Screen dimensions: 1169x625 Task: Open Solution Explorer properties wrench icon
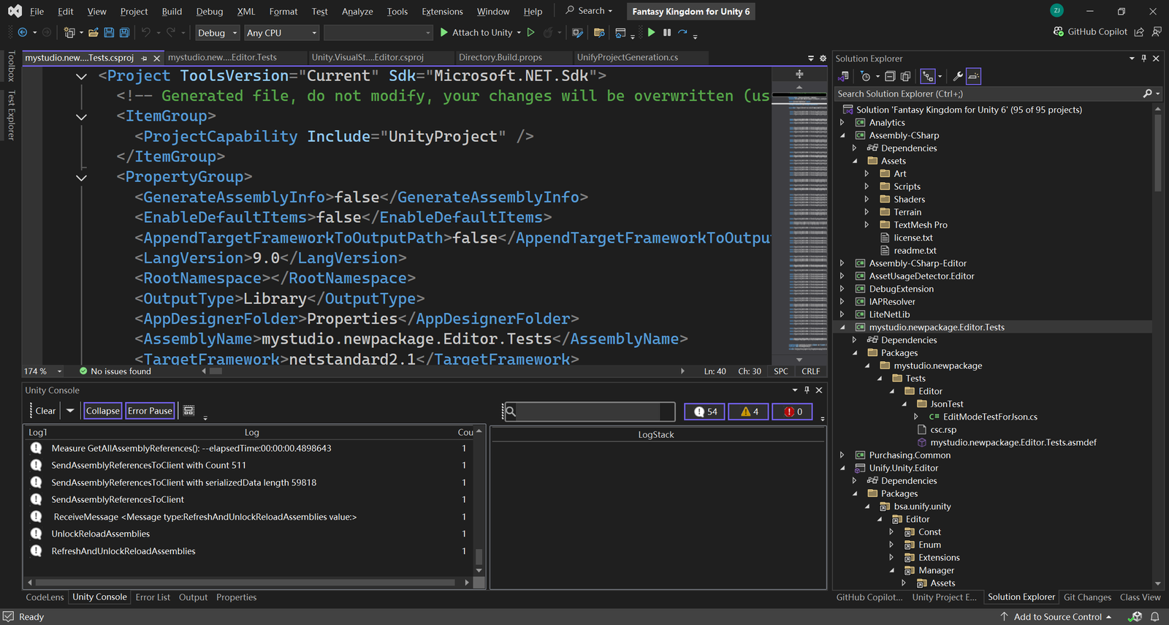pos(958,76)
